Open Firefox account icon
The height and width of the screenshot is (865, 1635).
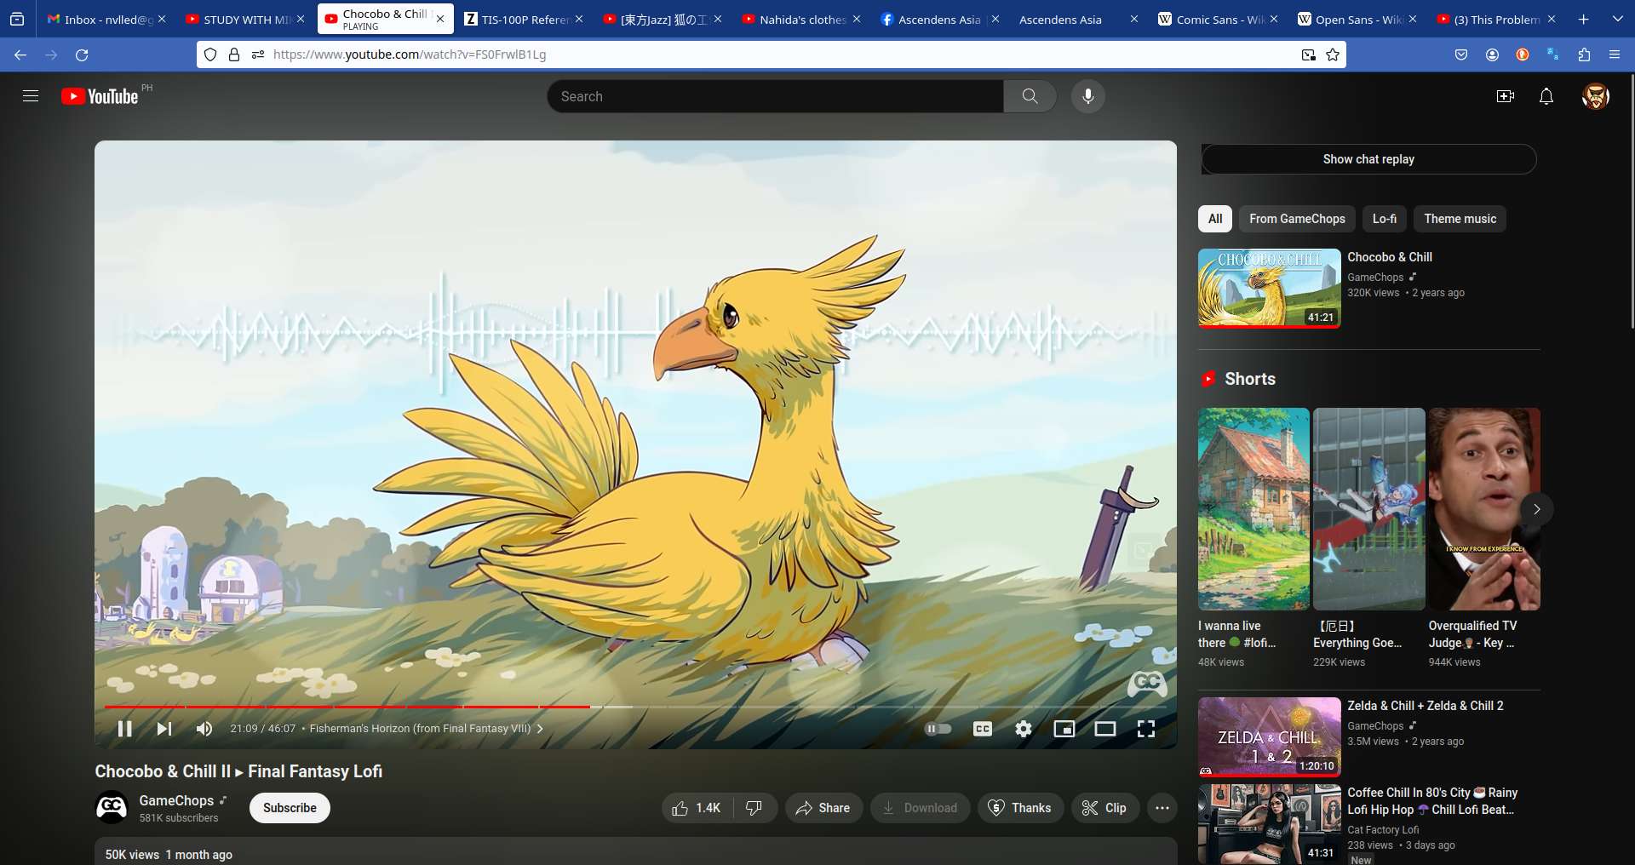coord(1492,54)
